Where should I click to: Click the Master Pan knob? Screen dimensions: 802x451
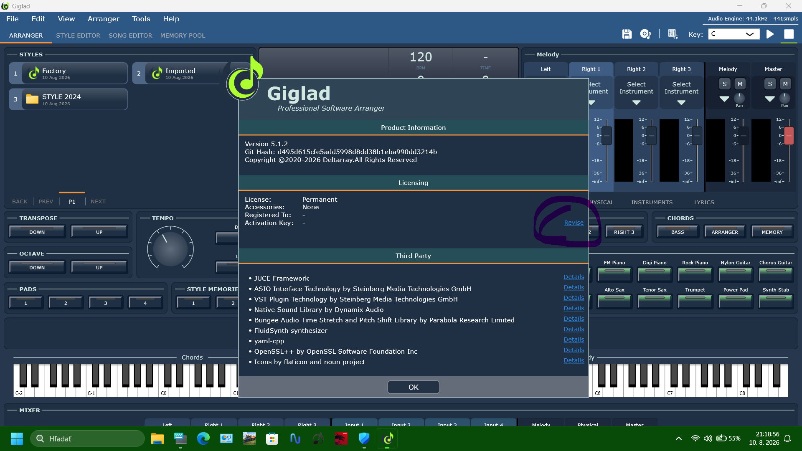[785, 98]
